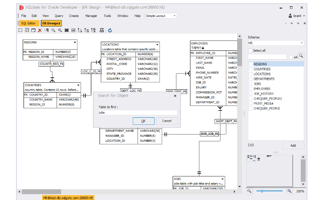
Task: Click the find object pointer icon
Action: coord(47,30)
